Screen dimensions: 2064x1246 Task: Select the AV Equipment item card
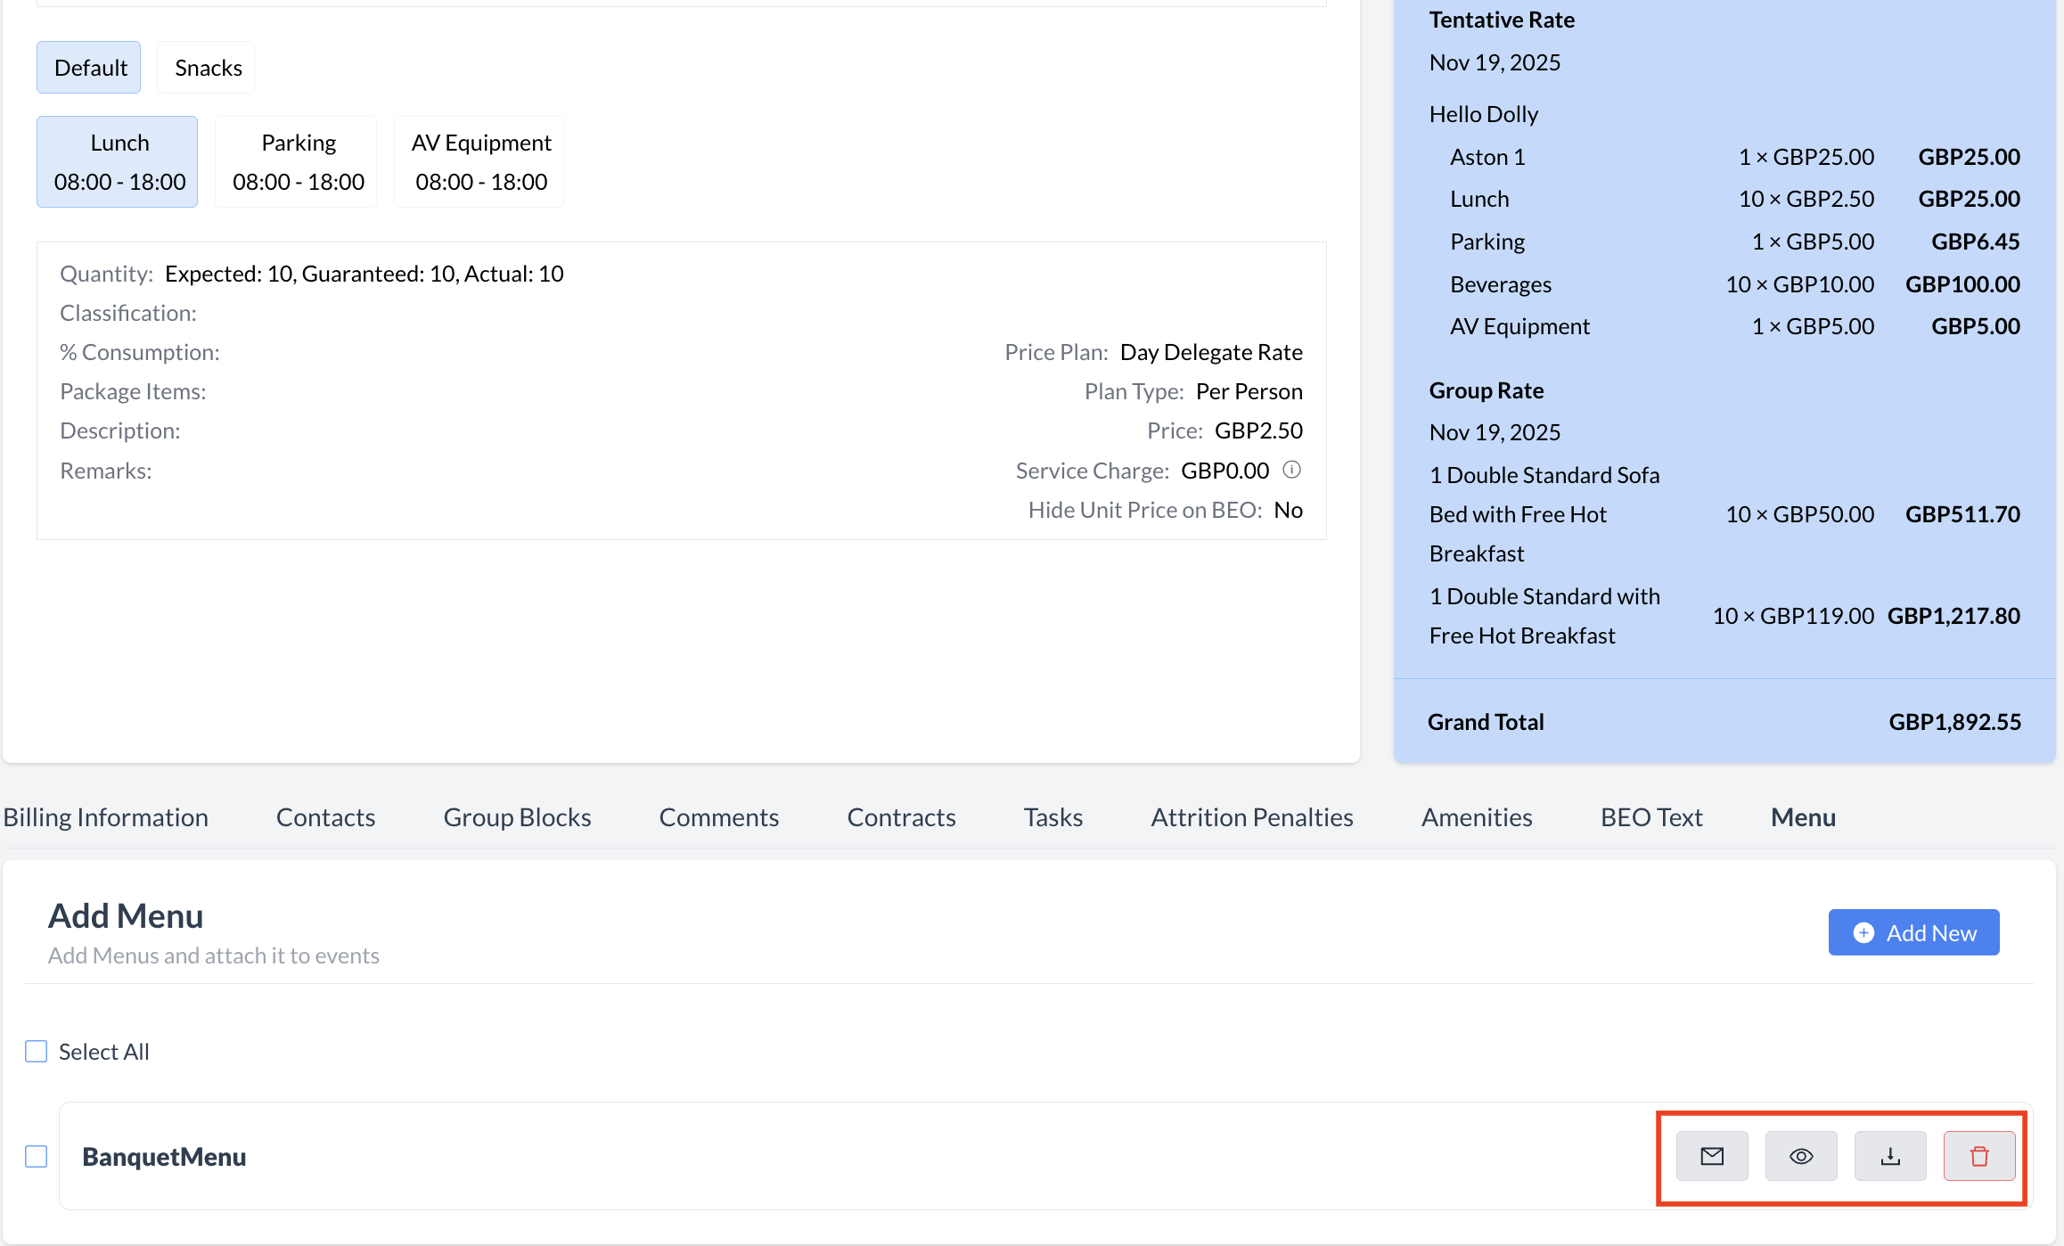(x=480, y=162)
